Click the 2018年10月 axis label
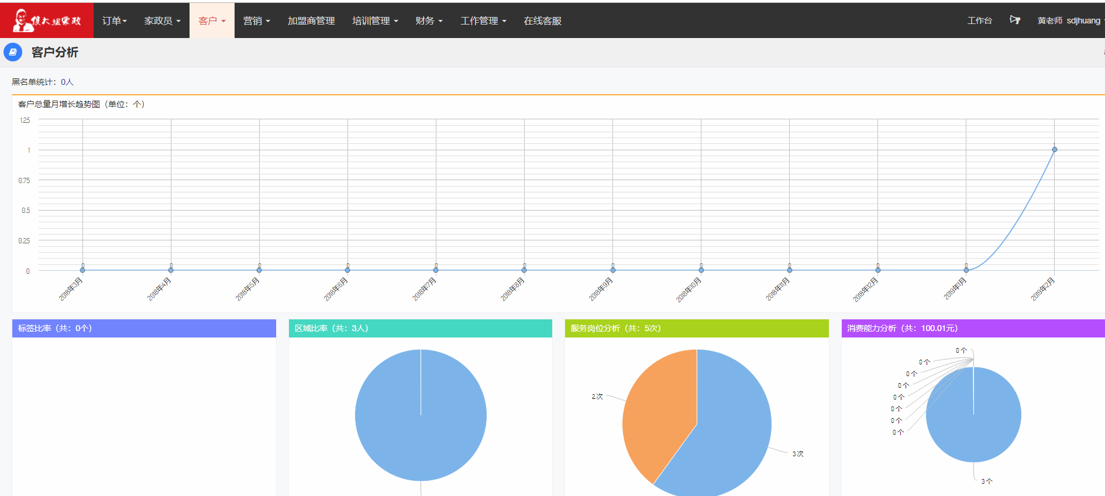The height and width of the screenshot is (496, 1105). coord(689,290)
